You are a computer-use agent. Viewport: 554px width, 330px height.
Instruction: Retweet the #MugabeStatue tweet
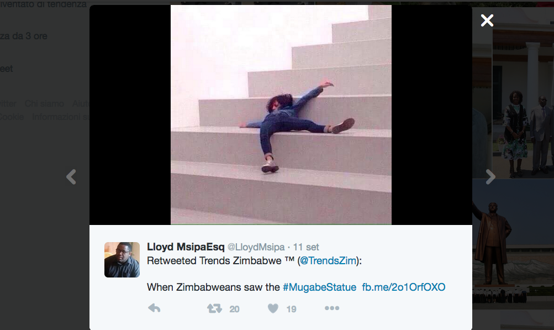pyautogui.click(x=214, y=308)
